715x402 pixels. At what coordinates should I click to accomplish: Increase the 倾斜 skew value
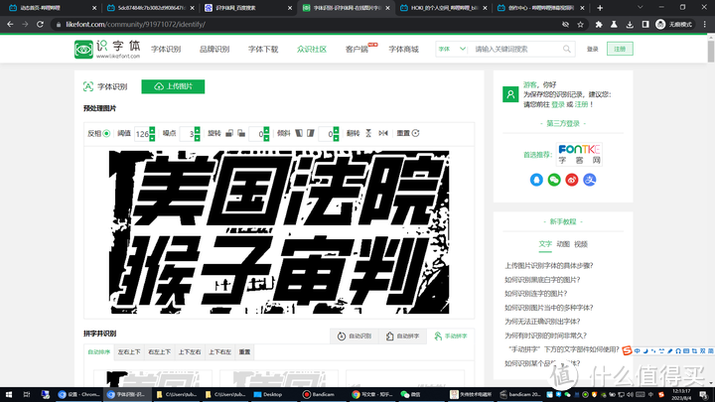(x=336, y=130)
